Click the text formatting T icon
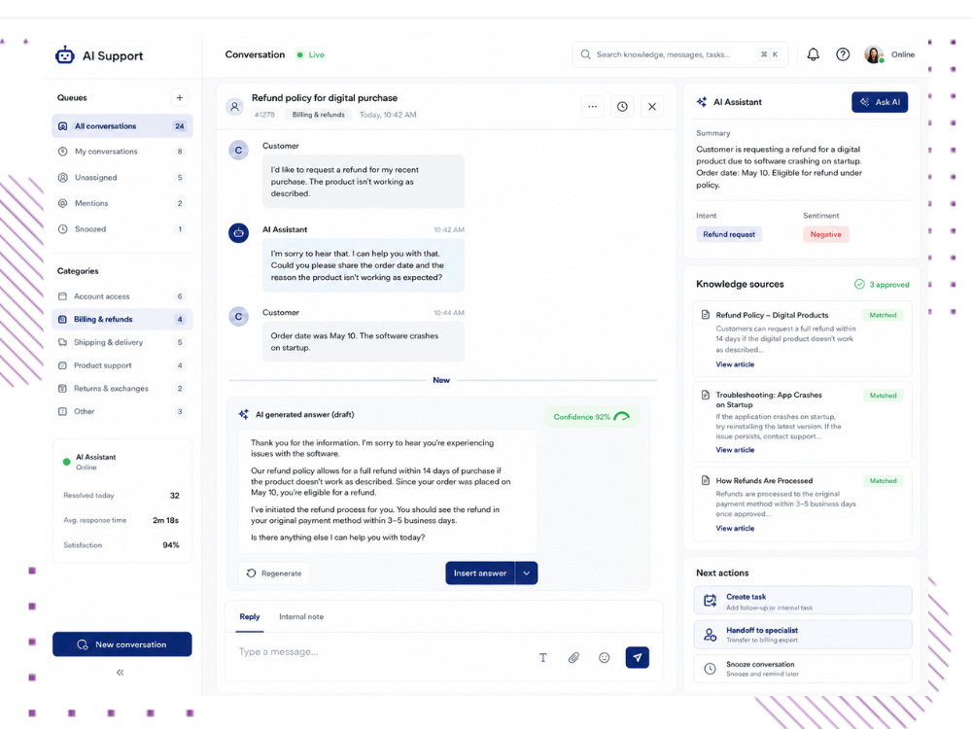Image resolution: width=972 pixels, height=729 pixels. (x=543, y=658)
